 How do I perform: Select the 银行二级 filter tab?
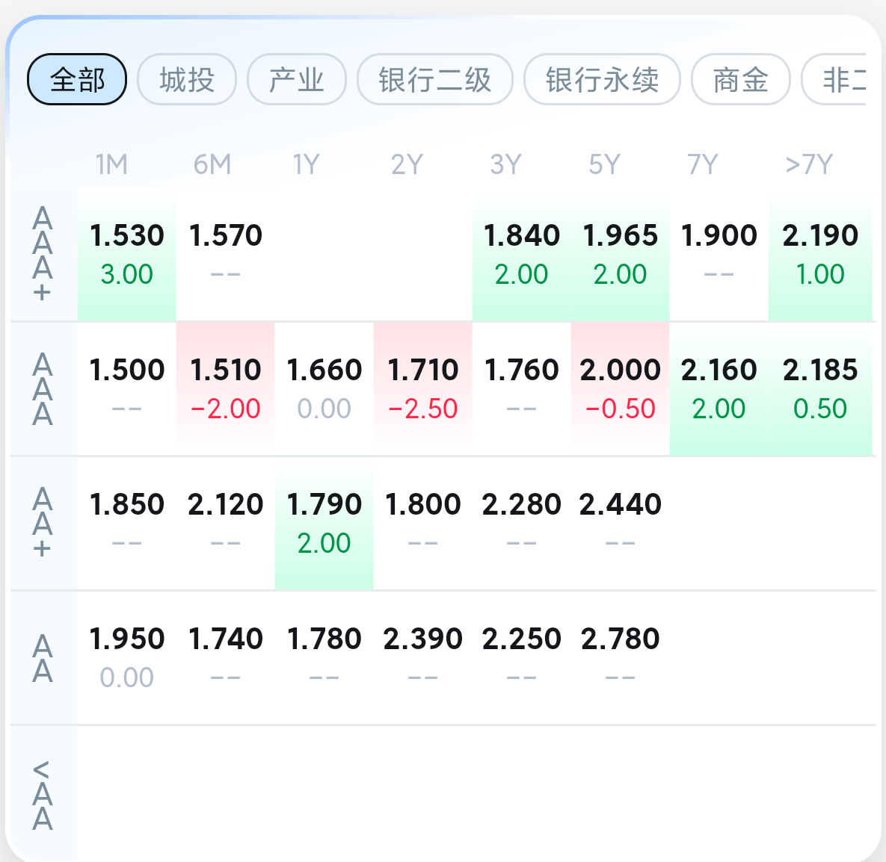pyautogui.click(x=434, y=79)
